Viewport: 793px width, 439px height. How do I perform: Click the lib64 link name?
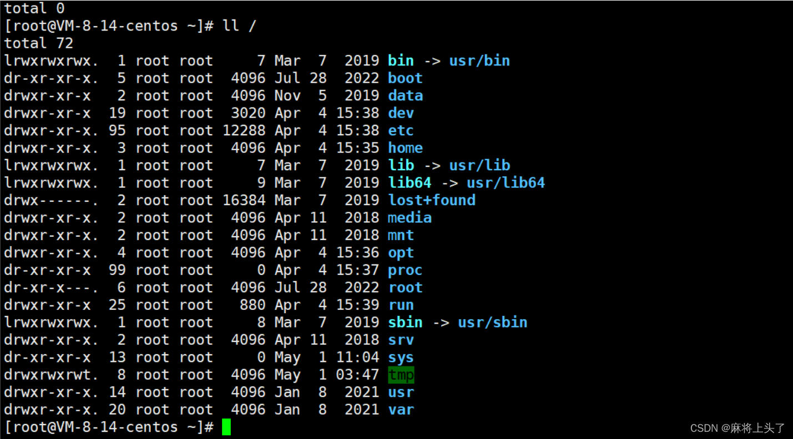410,182
